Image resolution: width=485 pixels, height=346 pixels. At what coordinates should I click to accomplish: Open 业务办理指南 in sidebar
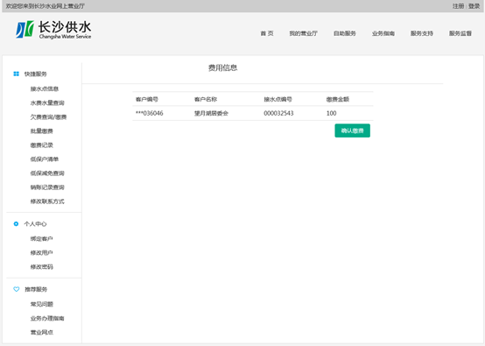[47, 319]
